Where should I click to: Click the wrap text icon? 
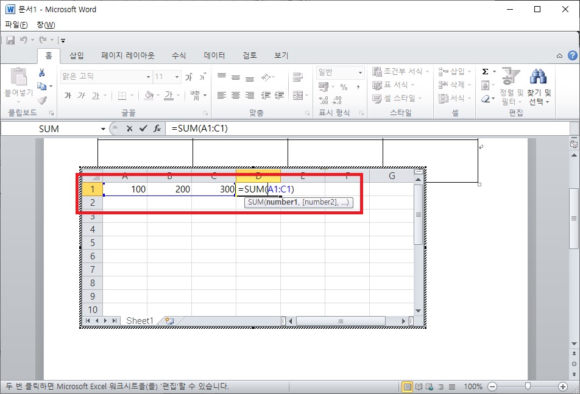298,77
